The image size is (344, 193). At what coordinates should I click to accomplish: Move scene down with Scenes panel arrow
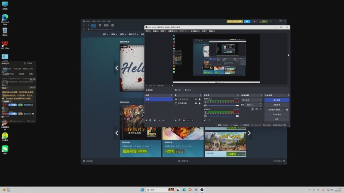pyautogui.click(x=163, y=121)
